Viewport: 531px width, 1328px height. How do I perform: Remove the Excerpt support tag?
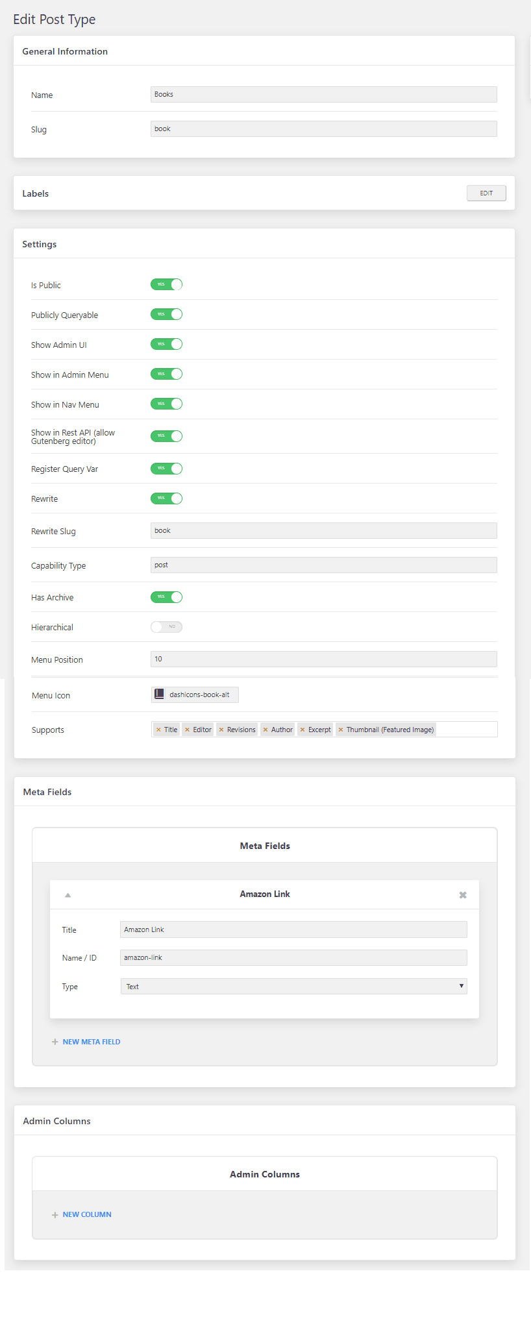pyautogui.click(x=303, y=730)
